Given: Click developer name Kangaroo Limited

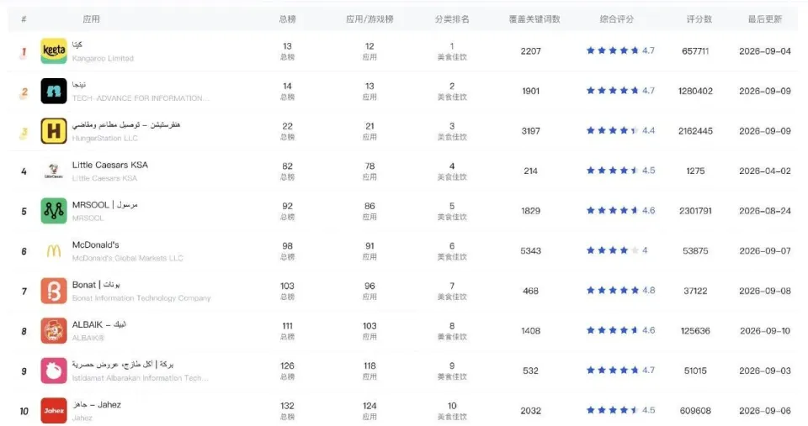Looking at the screenshot, I should tap(103, 59).
